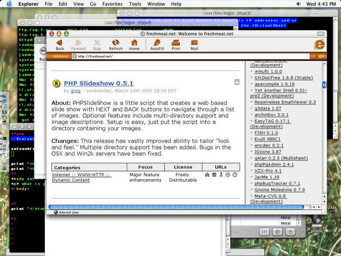
Task: Open the Explorer application menu
Action: click(28, 4)
